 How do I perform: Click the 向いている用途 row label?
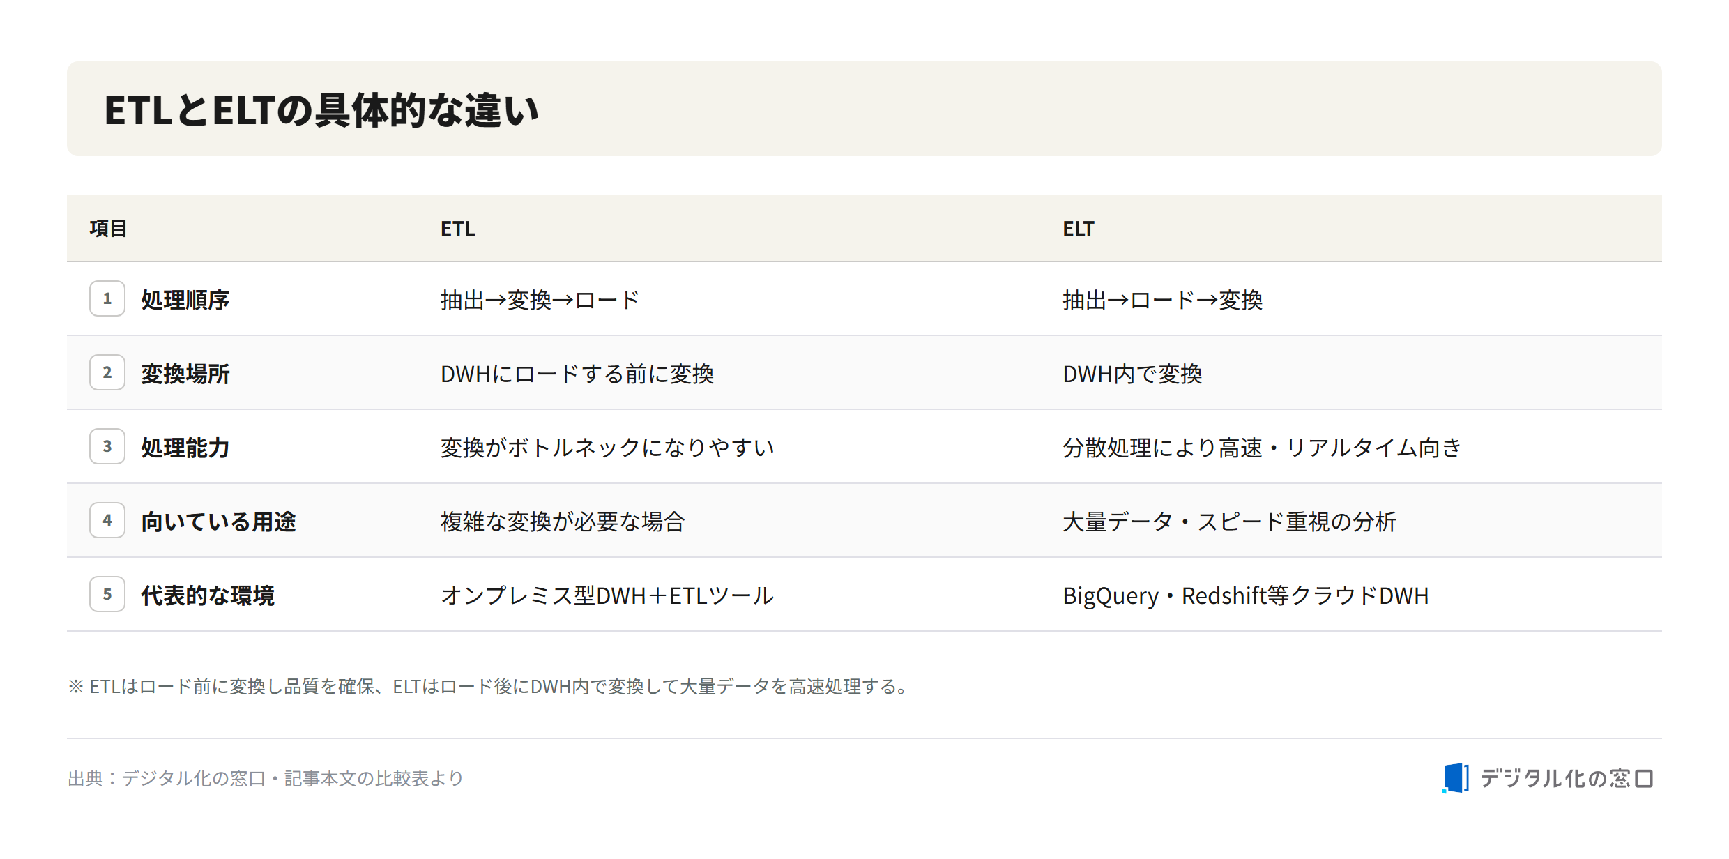click(219, 522)
